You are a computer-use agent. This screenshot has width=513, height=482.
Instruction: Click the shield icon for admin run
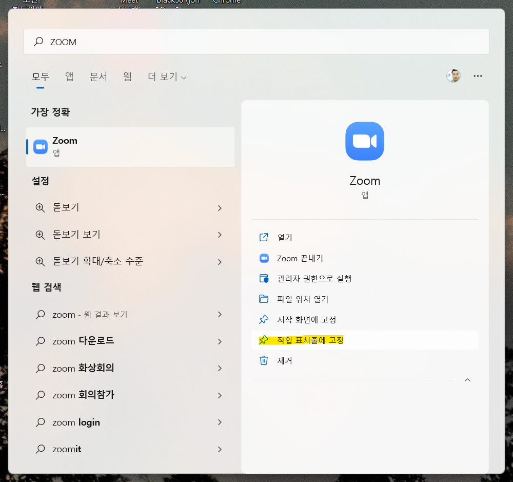[x=264, y=279]
